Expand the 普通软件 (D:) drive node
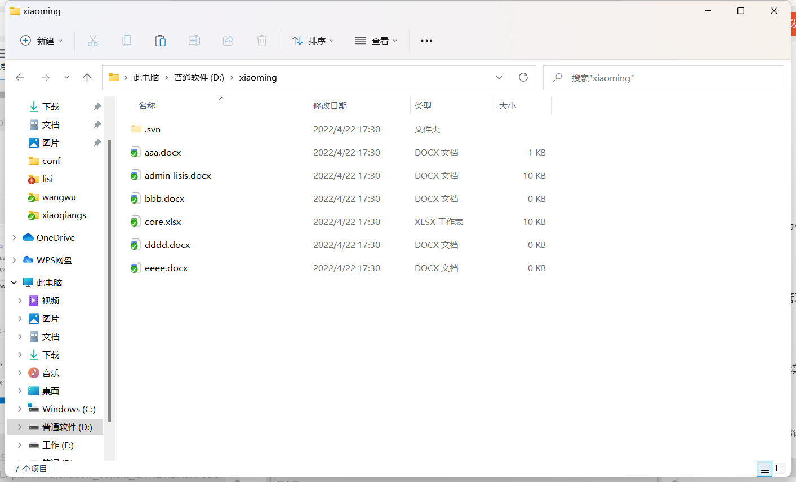796x482 pixels. tap(20, 427)
